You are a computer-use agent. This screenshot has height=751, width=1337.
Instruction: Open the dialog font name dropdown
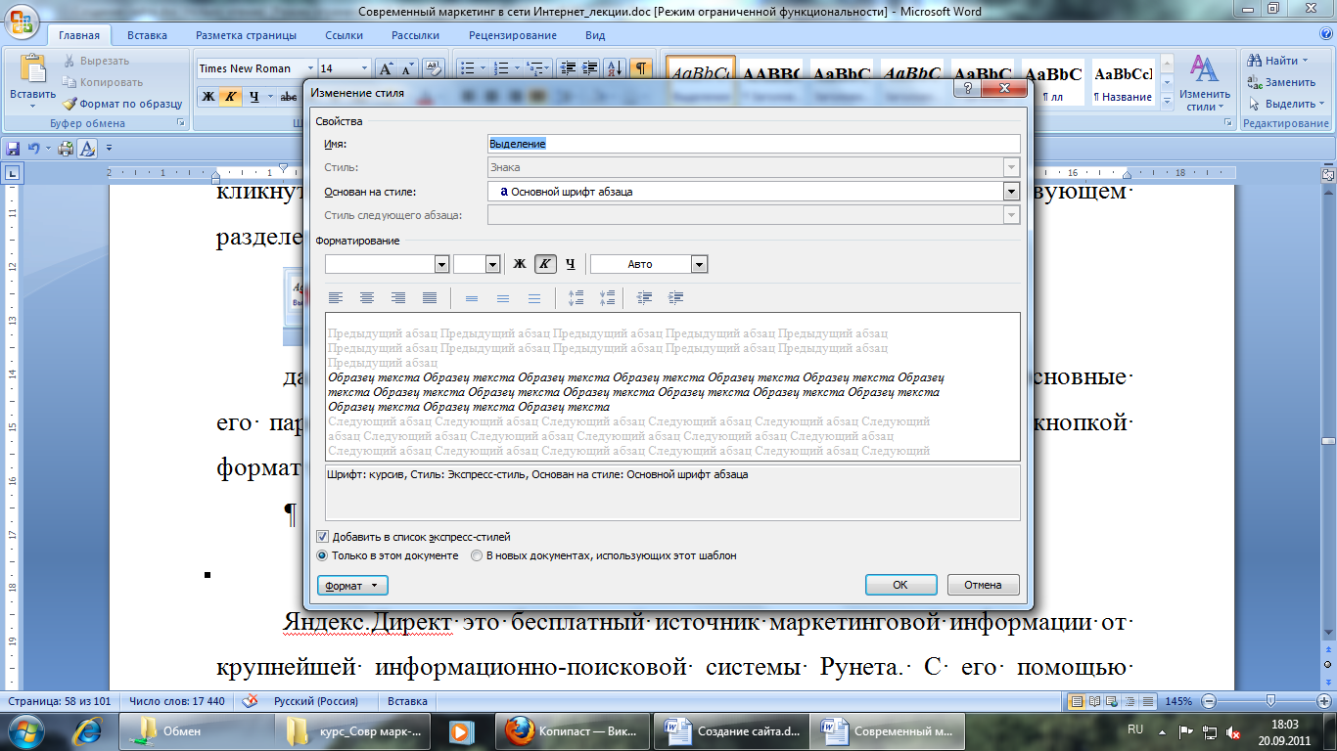[x=441, y=264]
